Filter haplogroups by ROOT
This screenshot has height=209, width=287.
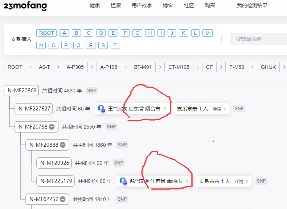[x=46, y=33]
